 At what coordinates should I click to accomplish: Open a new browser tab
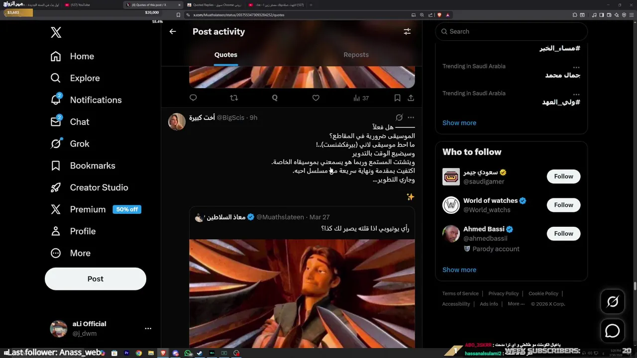click(311, 5)
